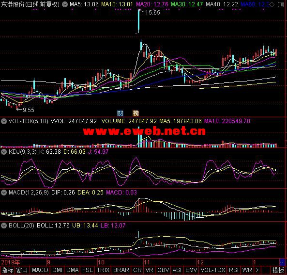Click the month 12 marker on the date axis
This screenshot has height=275, width=287.
tap(200, 262)
